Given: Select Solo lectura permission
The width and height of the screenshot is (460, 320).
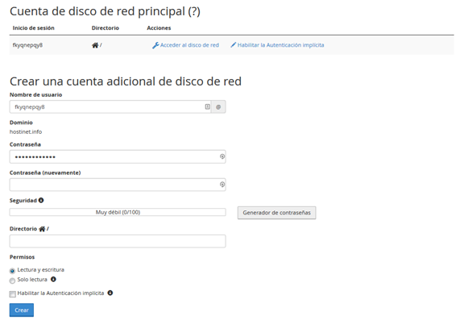Looking at the screenshot, I should tap(12, 281).
